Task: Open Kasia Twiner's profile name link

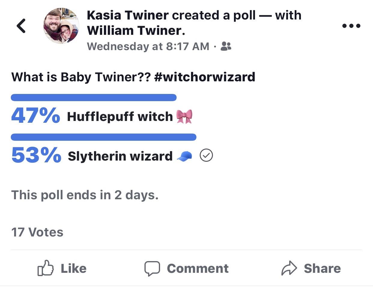Action: point(128,15)
